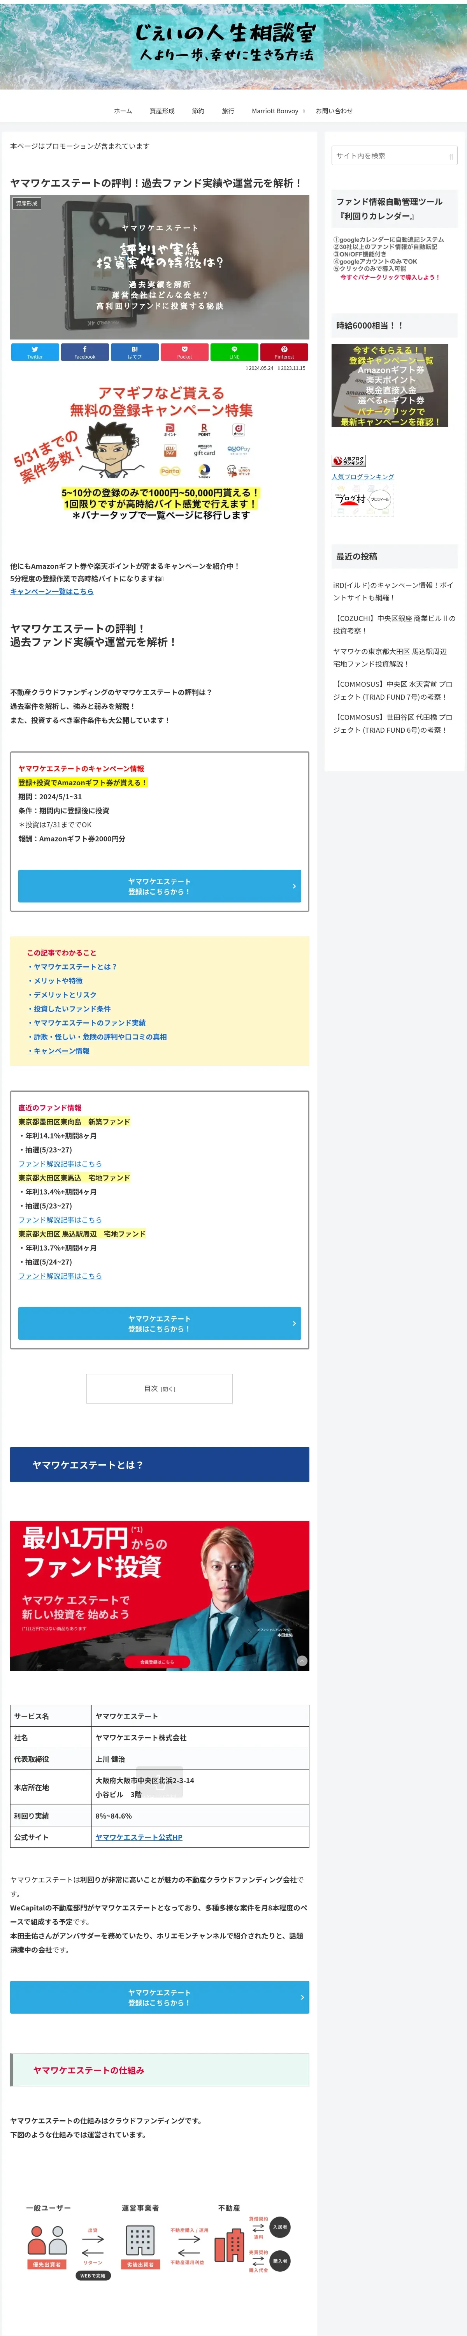Jump to メリットや特徴 section link
Viewport: 467px width, 2336px height.
click(54, 981)
